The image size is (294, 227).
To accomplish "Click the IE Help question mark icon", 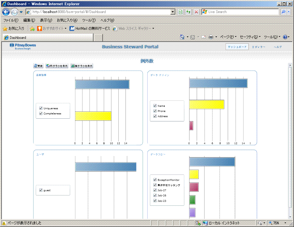I will click(x=285, y=37).
